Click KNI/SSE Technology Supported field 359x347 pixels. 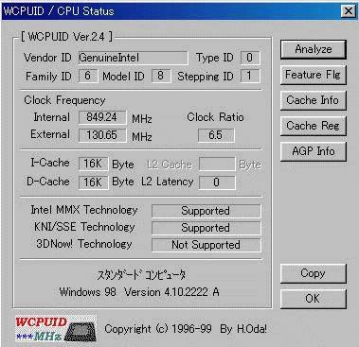[x=206, y=228]
